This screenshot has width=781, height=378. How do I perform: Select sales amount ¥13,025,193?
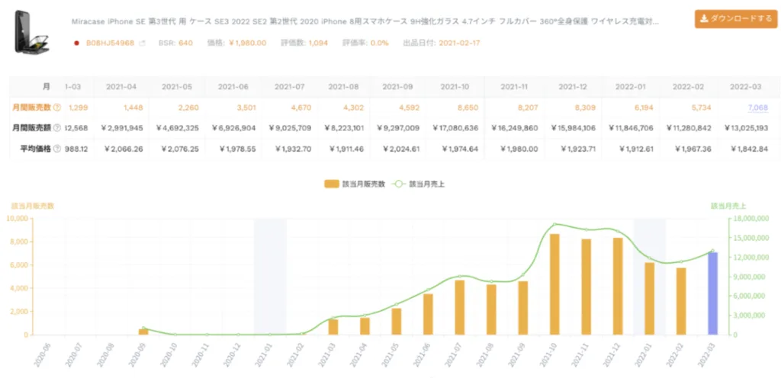[746, 128]
